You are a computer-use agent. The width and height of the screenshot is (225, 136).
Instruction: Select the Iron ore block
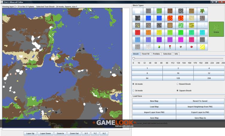(x=148, y=25)
